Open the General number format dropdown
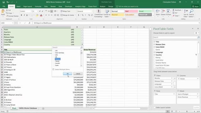This screenshot has width=201, height=113. pyautogui.click(x=92, y=11)
